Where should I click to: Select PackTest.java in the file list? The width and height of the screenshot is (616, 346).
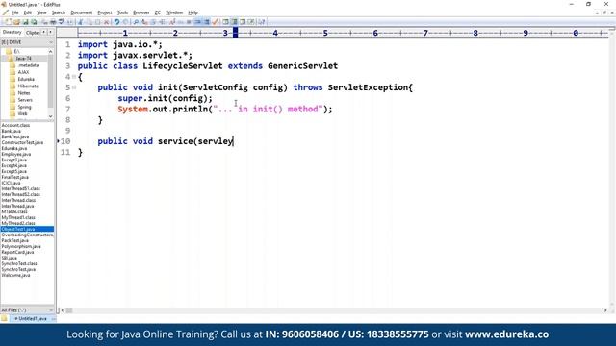(15, 240)
